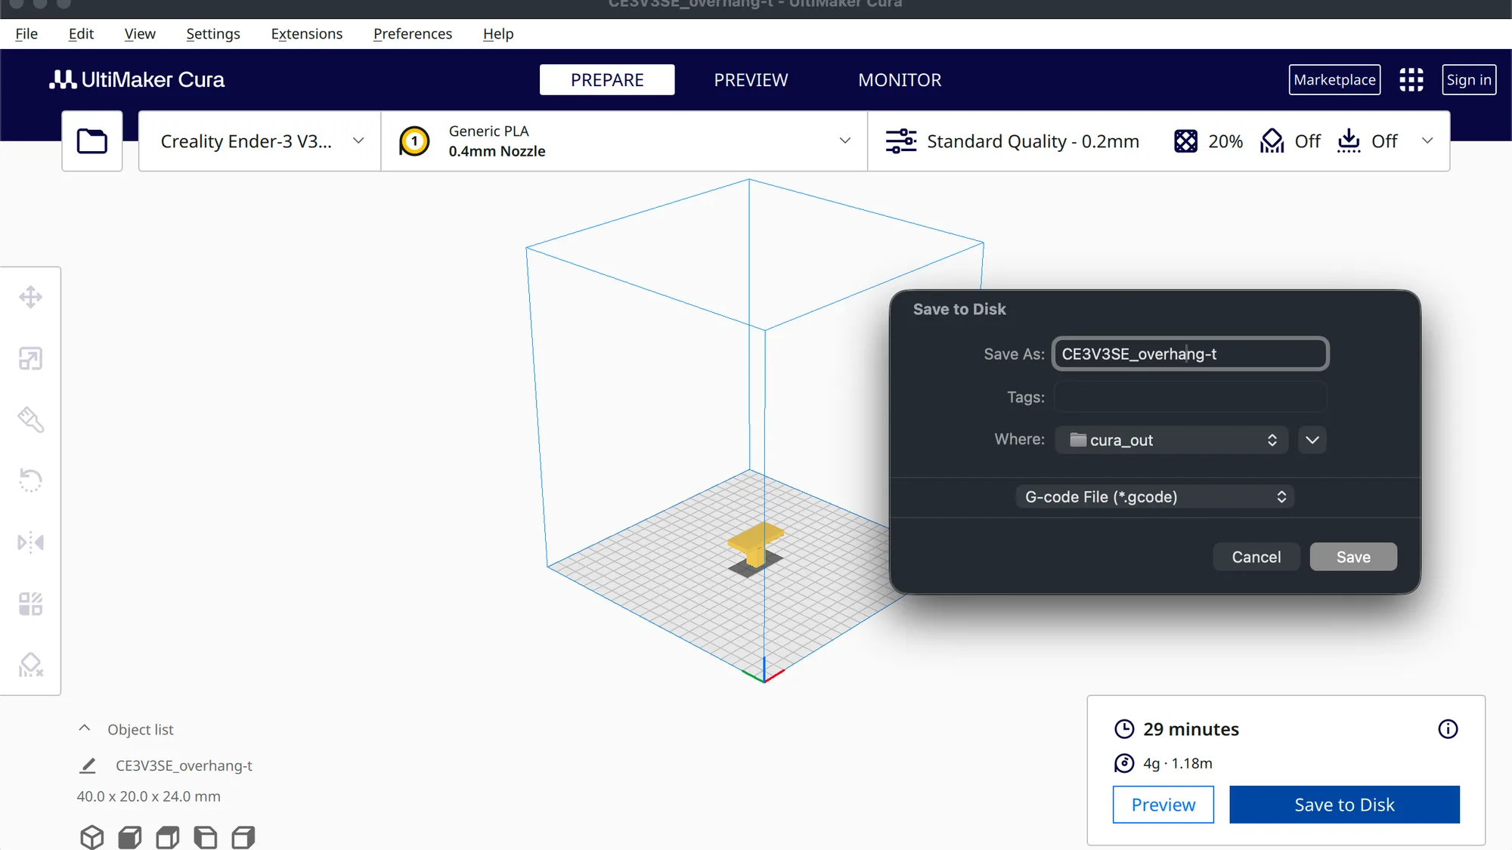Switch to front view cube icon
The image size is (1512, 850).
pyautogui.click(x=130, y=837)
